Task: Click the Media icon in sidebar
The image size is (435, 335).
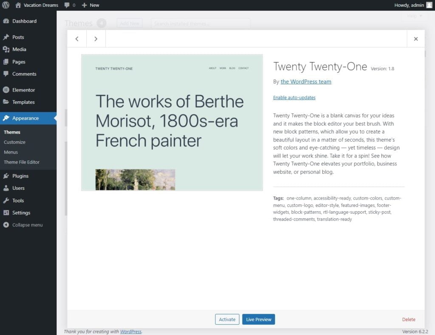Action: pos(6,49)
